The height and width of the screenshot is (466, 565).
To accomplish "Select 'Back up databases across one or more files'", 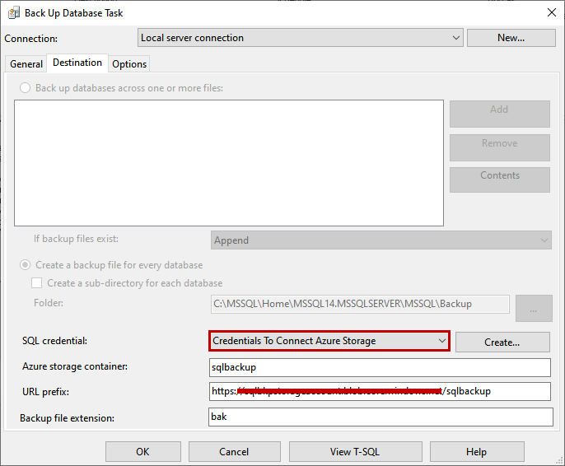I will tap(26, 88).
